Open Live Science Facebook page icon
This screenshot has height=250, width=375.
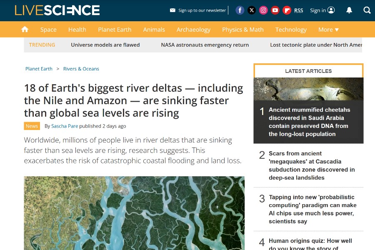(240, 10)
